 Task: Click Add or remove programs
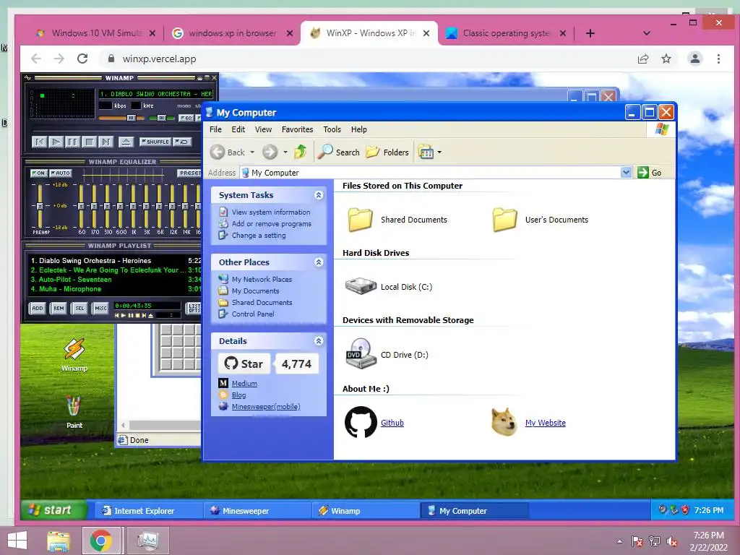pyautogui.click(x=272, y=224)
